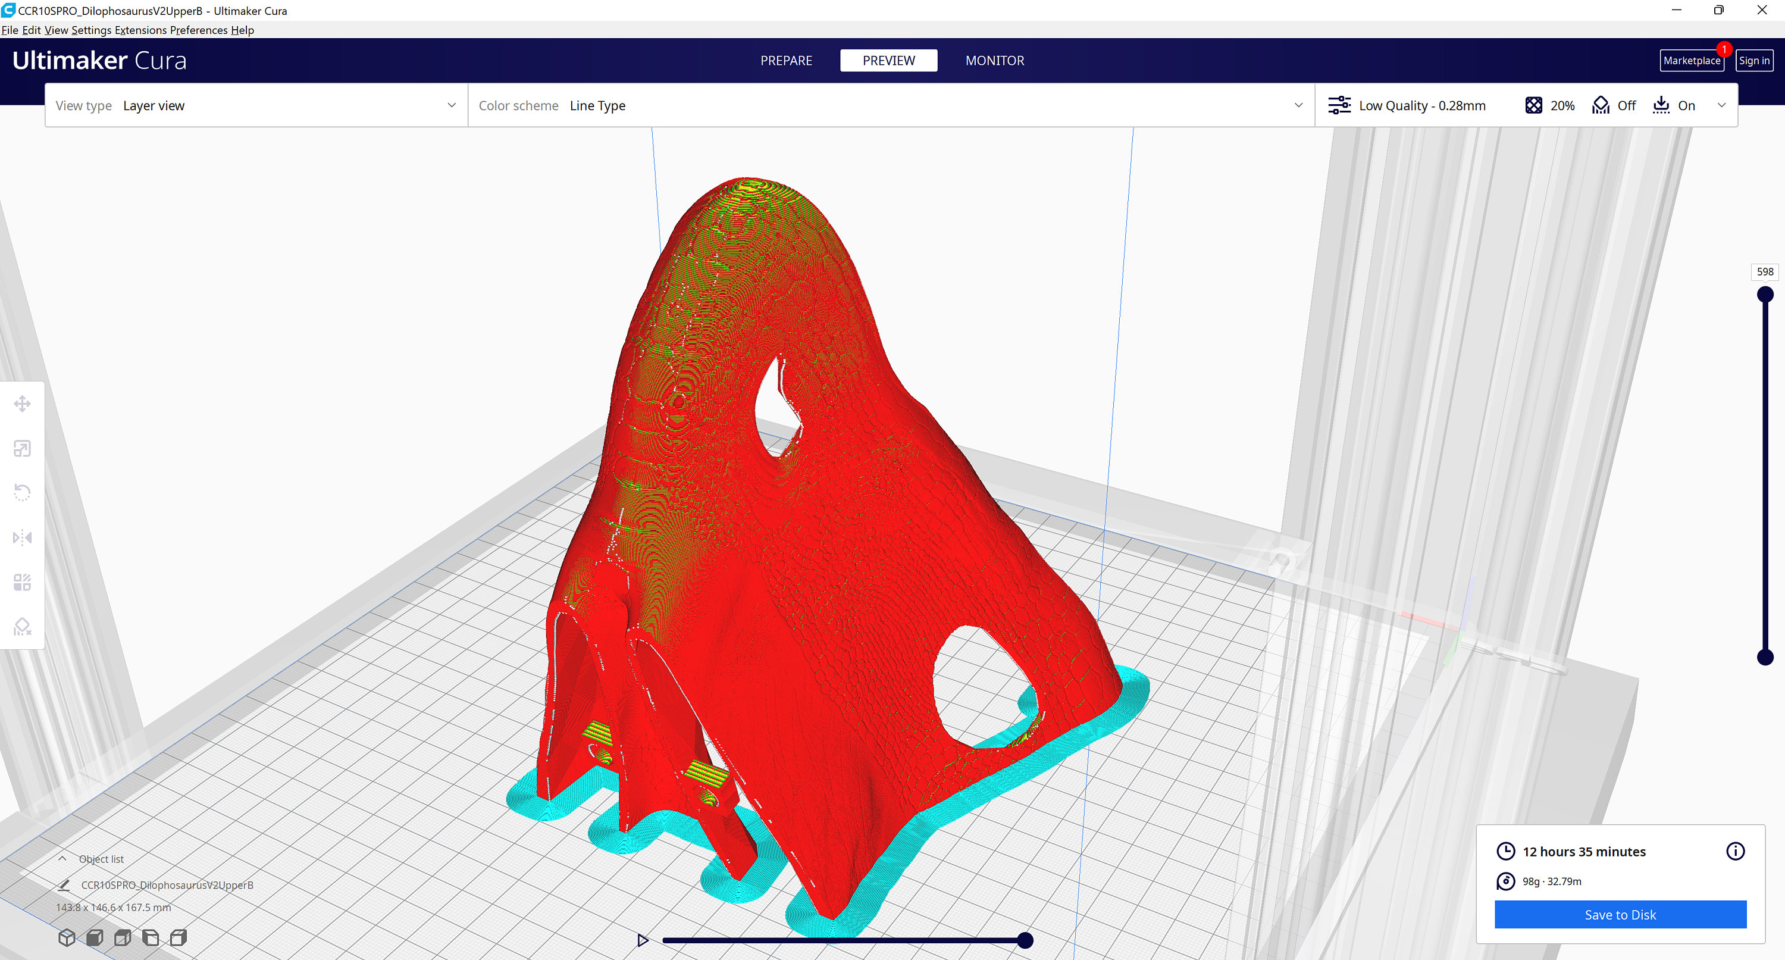1785x960 pixels.
Task: Open the Marketplace
Action: coord(1692,60)
